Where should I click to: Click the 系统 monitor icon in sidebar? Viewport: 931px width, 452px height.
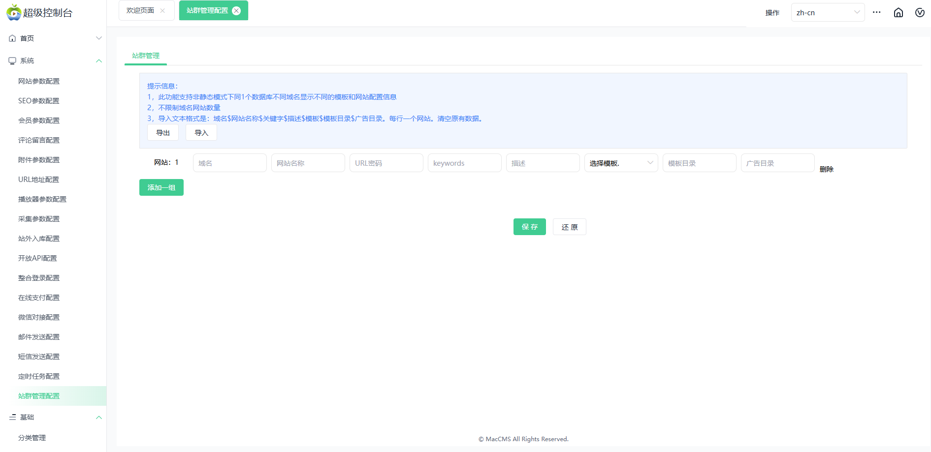[x=12, y=61]
